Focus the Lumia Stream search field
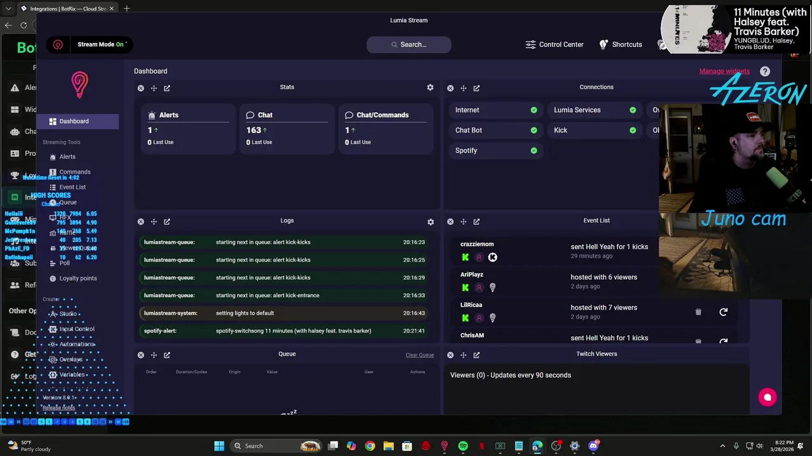Screen dimensions: 812x456 (409, 44)
